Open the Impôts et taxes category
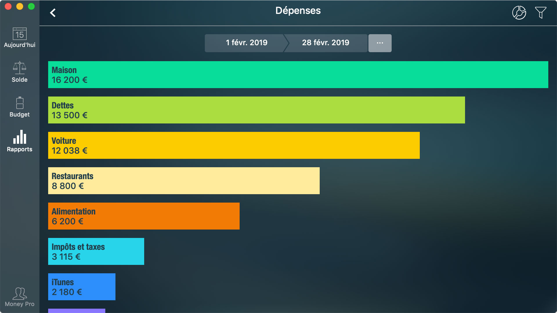Viewport: 557px width, 313px height. (96, 251)
